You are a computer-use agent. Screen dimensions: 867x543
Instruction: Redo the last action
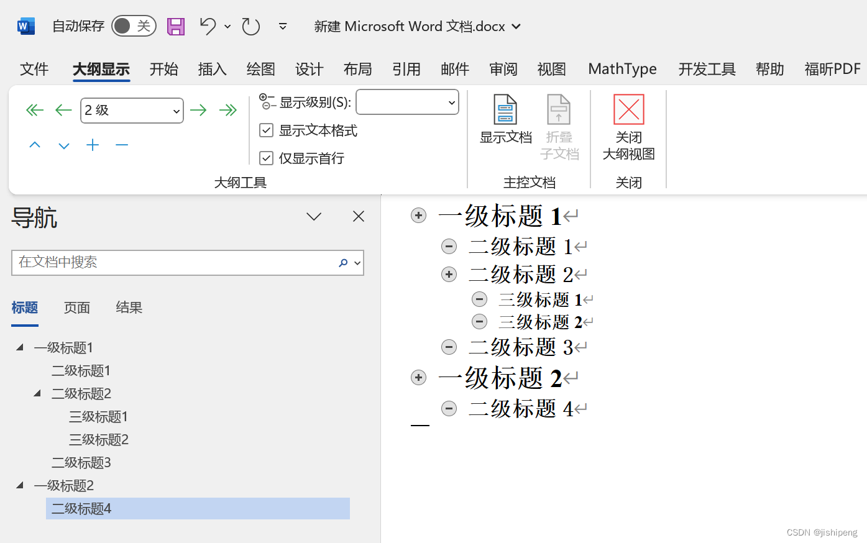pyautogui.click(x=251, y=26)
